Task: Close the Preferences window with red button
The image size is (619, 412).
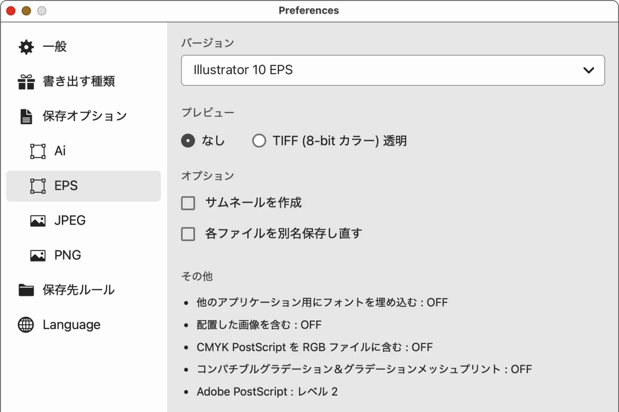Action: click(11, 11)
